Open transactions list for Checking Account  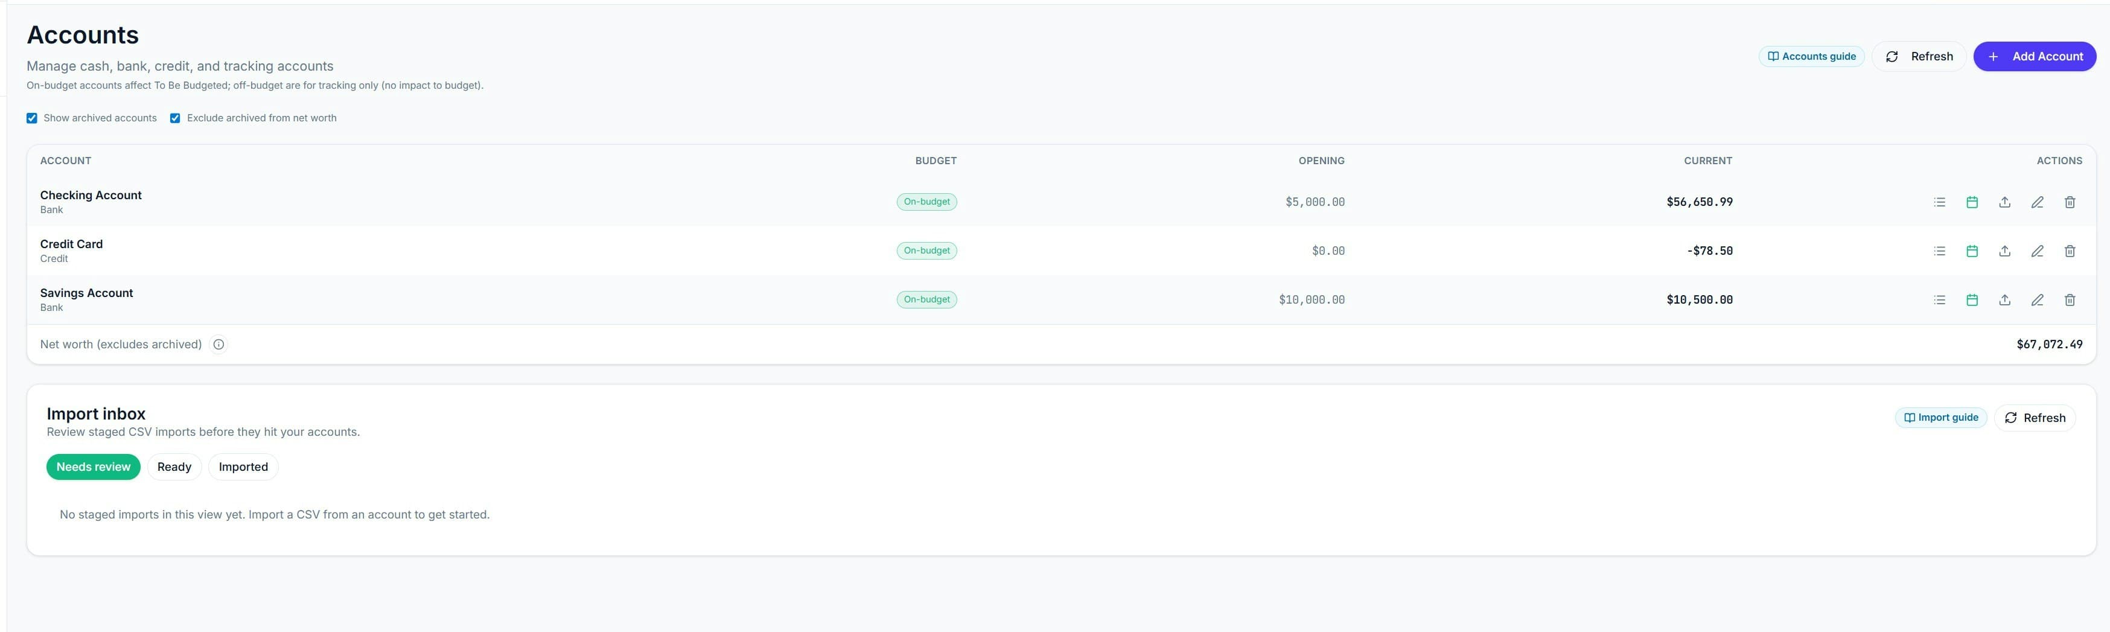(x=1939, y=202)
